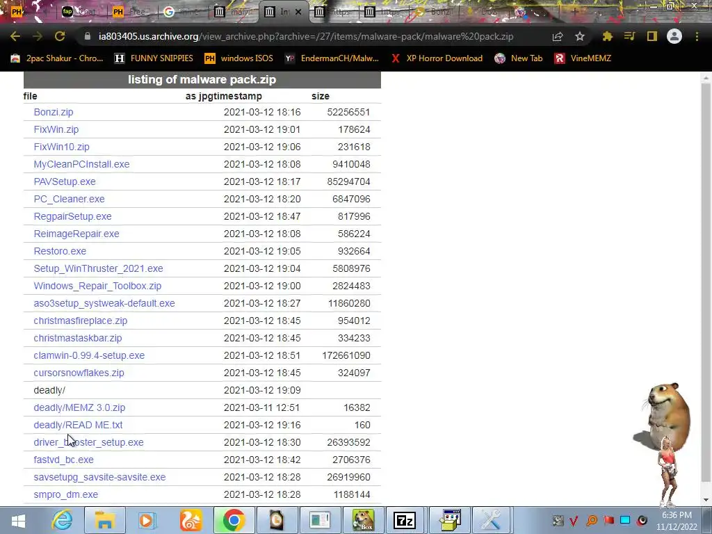The height and width of the screenshot is (534, 712).
Task: Open the windows ISOS bookmark
Action: (x=238, y=58)
